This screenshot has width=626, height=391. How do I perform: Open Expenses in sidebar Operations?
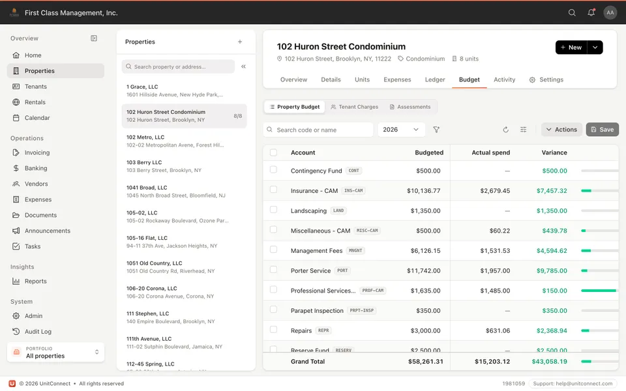(x=55, y=199)
